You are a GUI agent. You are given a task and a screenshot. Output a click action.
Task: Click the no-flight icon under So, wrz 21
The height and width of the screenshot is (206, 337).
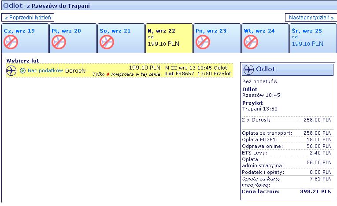[107, 42]
